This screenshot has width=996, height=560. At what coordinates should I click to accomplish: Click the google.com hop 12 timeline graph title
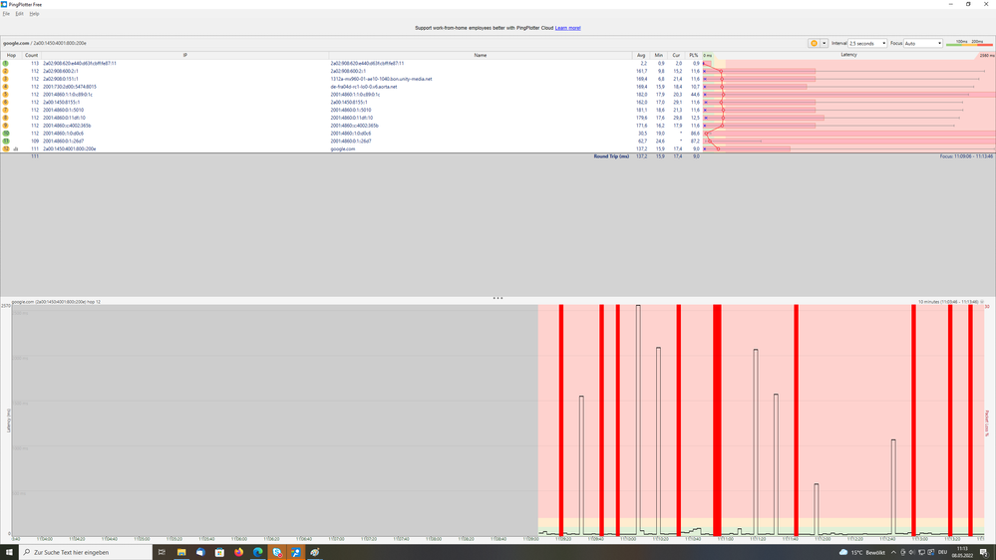56,302
